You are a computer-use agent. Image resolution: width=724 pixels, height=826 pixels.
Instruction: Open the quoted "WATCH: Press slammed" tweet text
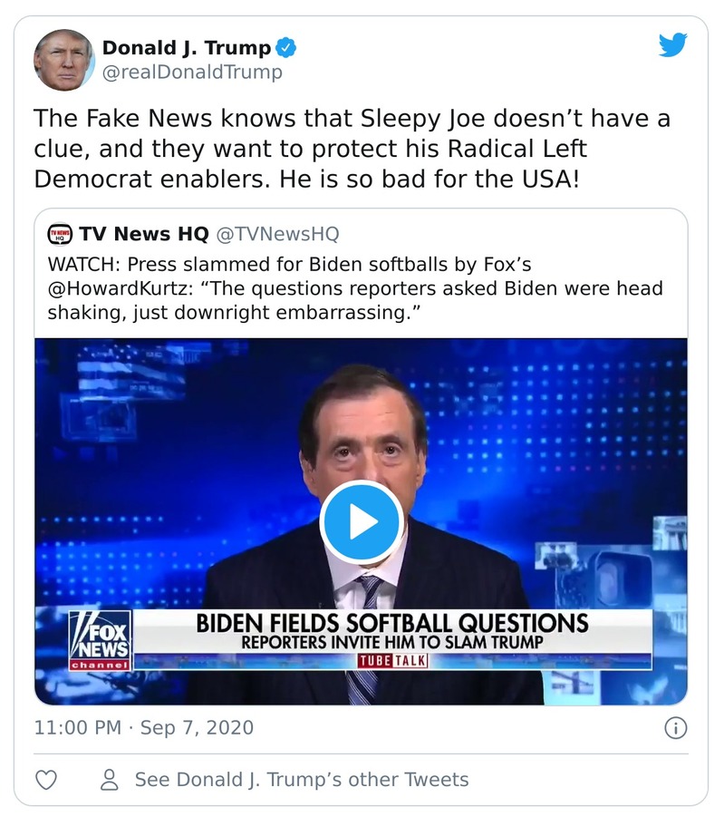(355, 289)
